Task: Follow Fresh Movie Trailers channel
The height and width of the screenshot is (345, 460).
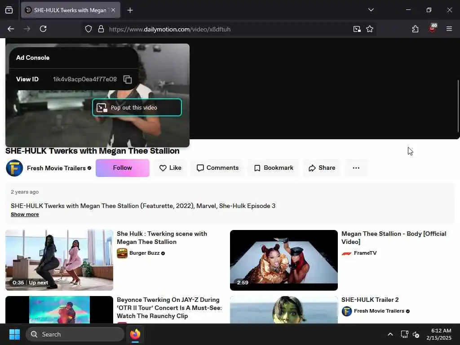Action: coord(122,168)
